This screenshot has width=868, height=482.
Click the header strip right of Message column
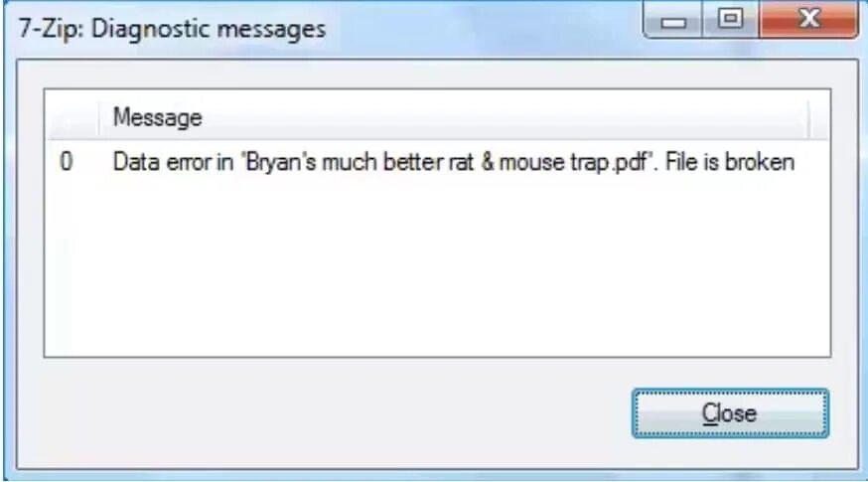[x=819, y=117]
